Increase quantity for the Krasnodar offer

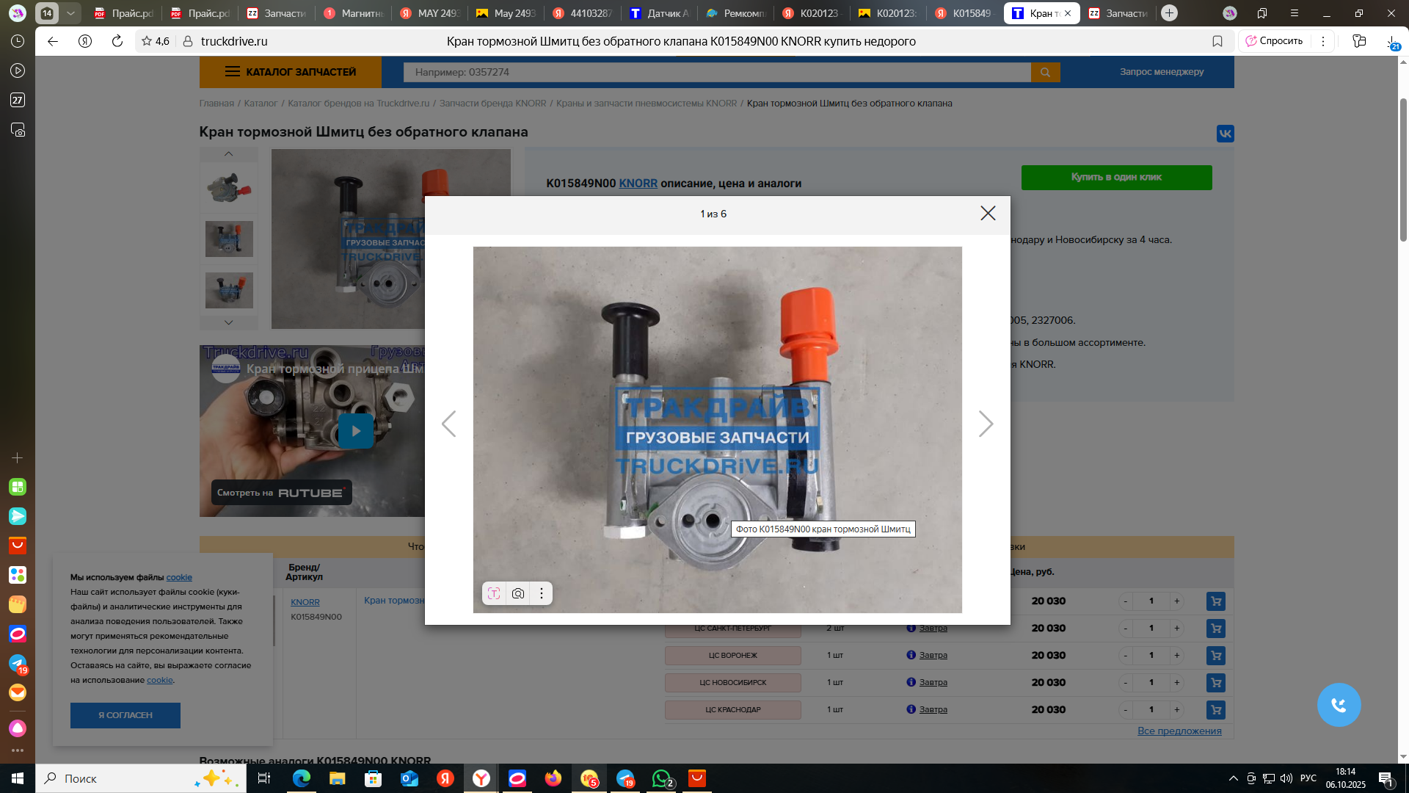point(1176,710)
